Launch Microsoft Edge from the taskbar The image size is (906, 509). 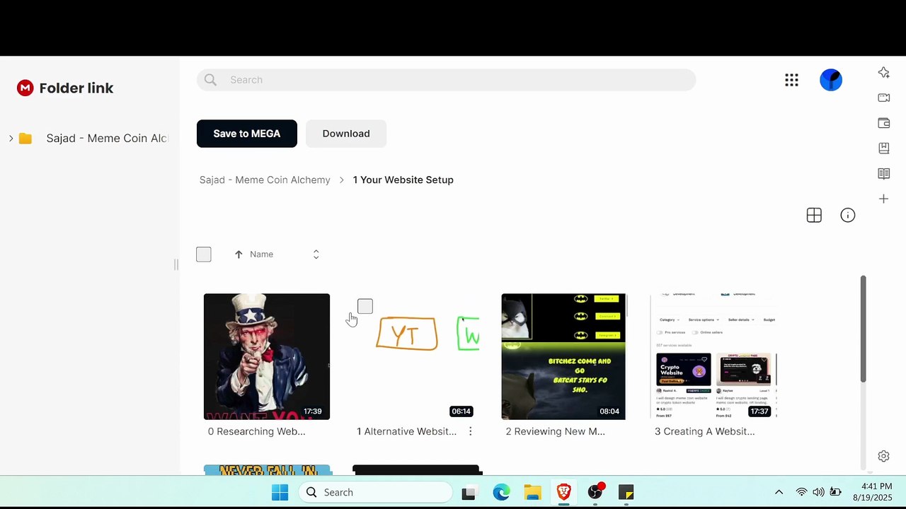(x=501, y=492)
